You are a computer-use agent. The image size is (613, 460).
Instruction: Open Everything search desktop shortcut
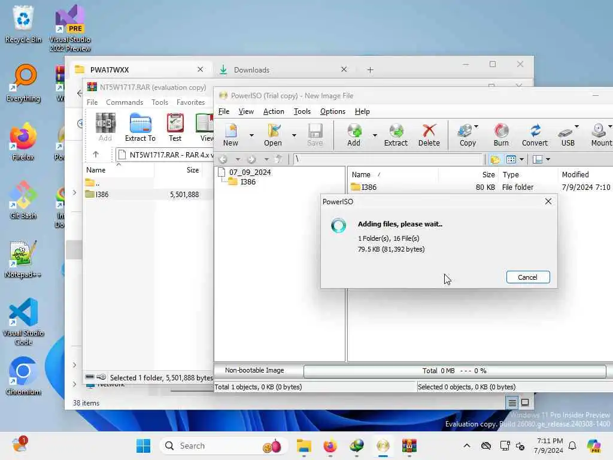(x=23, y=83)
